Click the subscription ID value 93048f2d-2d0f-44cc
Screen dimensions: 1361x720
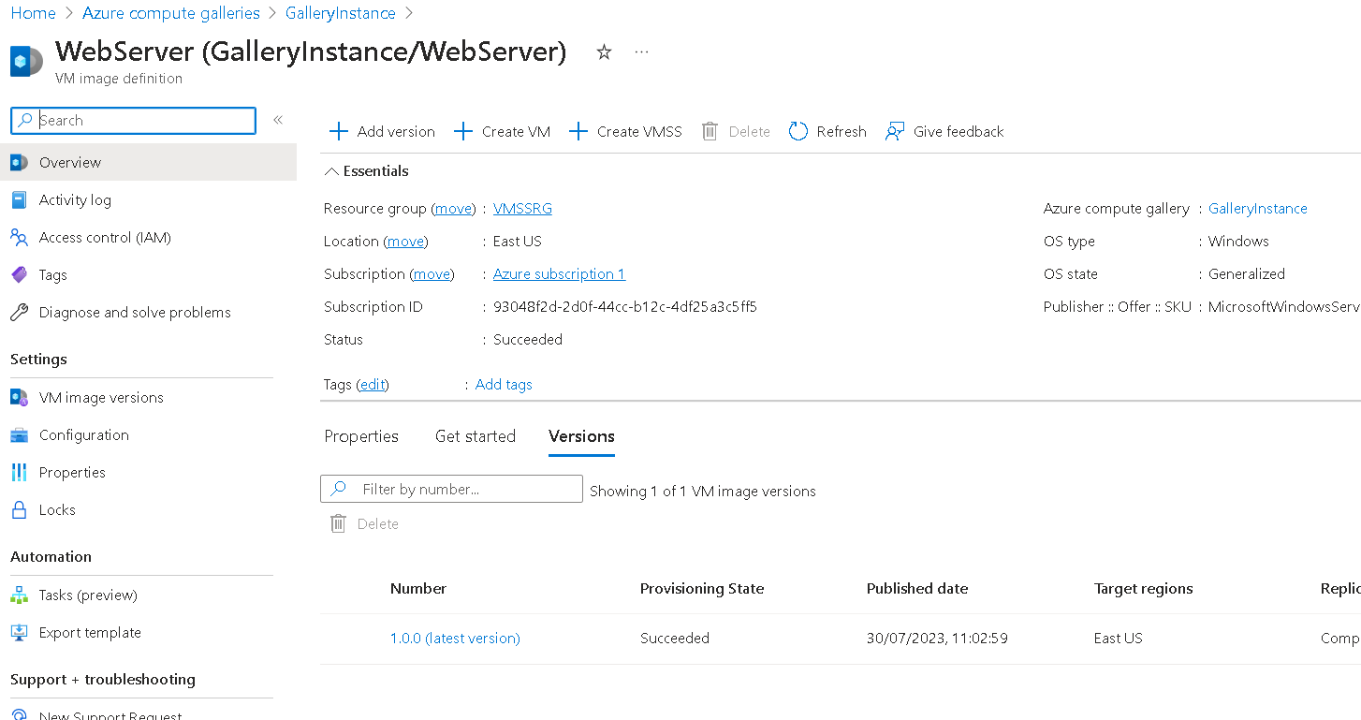tap(625, 306)
